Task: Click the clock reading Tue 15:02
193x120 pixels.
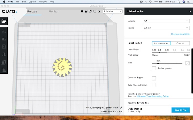Action: 170,2
